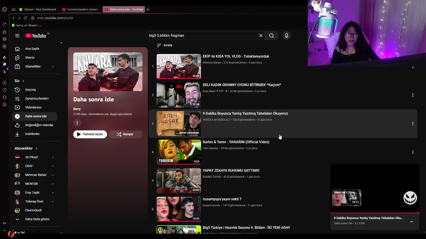This screenshot has height=239, width=426.
Task: Open browser Settings gear in sidebar
Action: (x=4, y=105)
